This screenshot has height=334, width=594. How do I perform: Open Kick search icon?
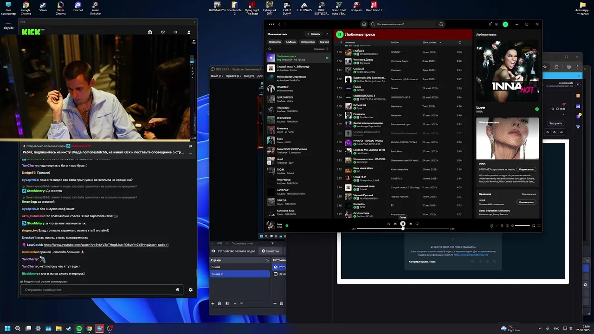tap(176, 32)
